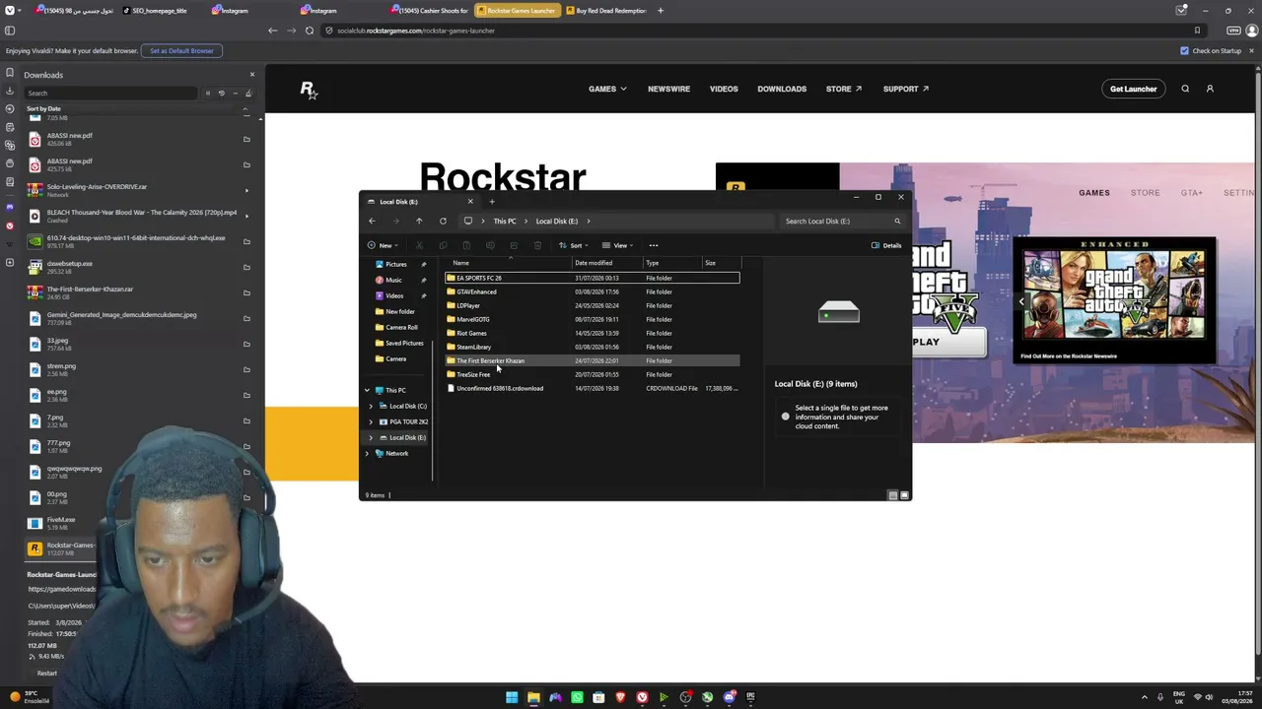Show The-First-Berserker-Khazan.rar in folder
This screenshot has height=709, width=1262.
(246, 292)
